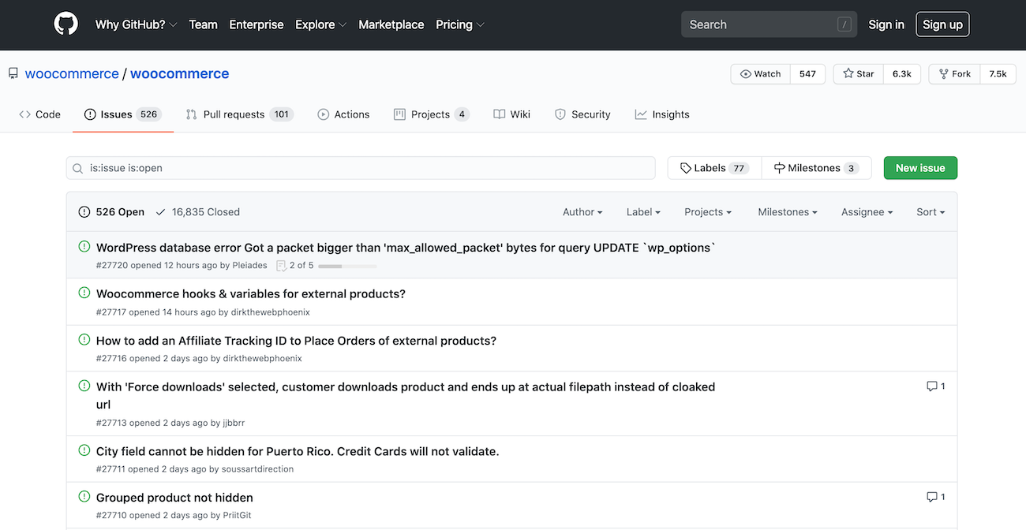Image resolution: width=1026 pixels, height=530 pixels.
Task: Click the 6.3k stargazers count
Action: [902, 73]
